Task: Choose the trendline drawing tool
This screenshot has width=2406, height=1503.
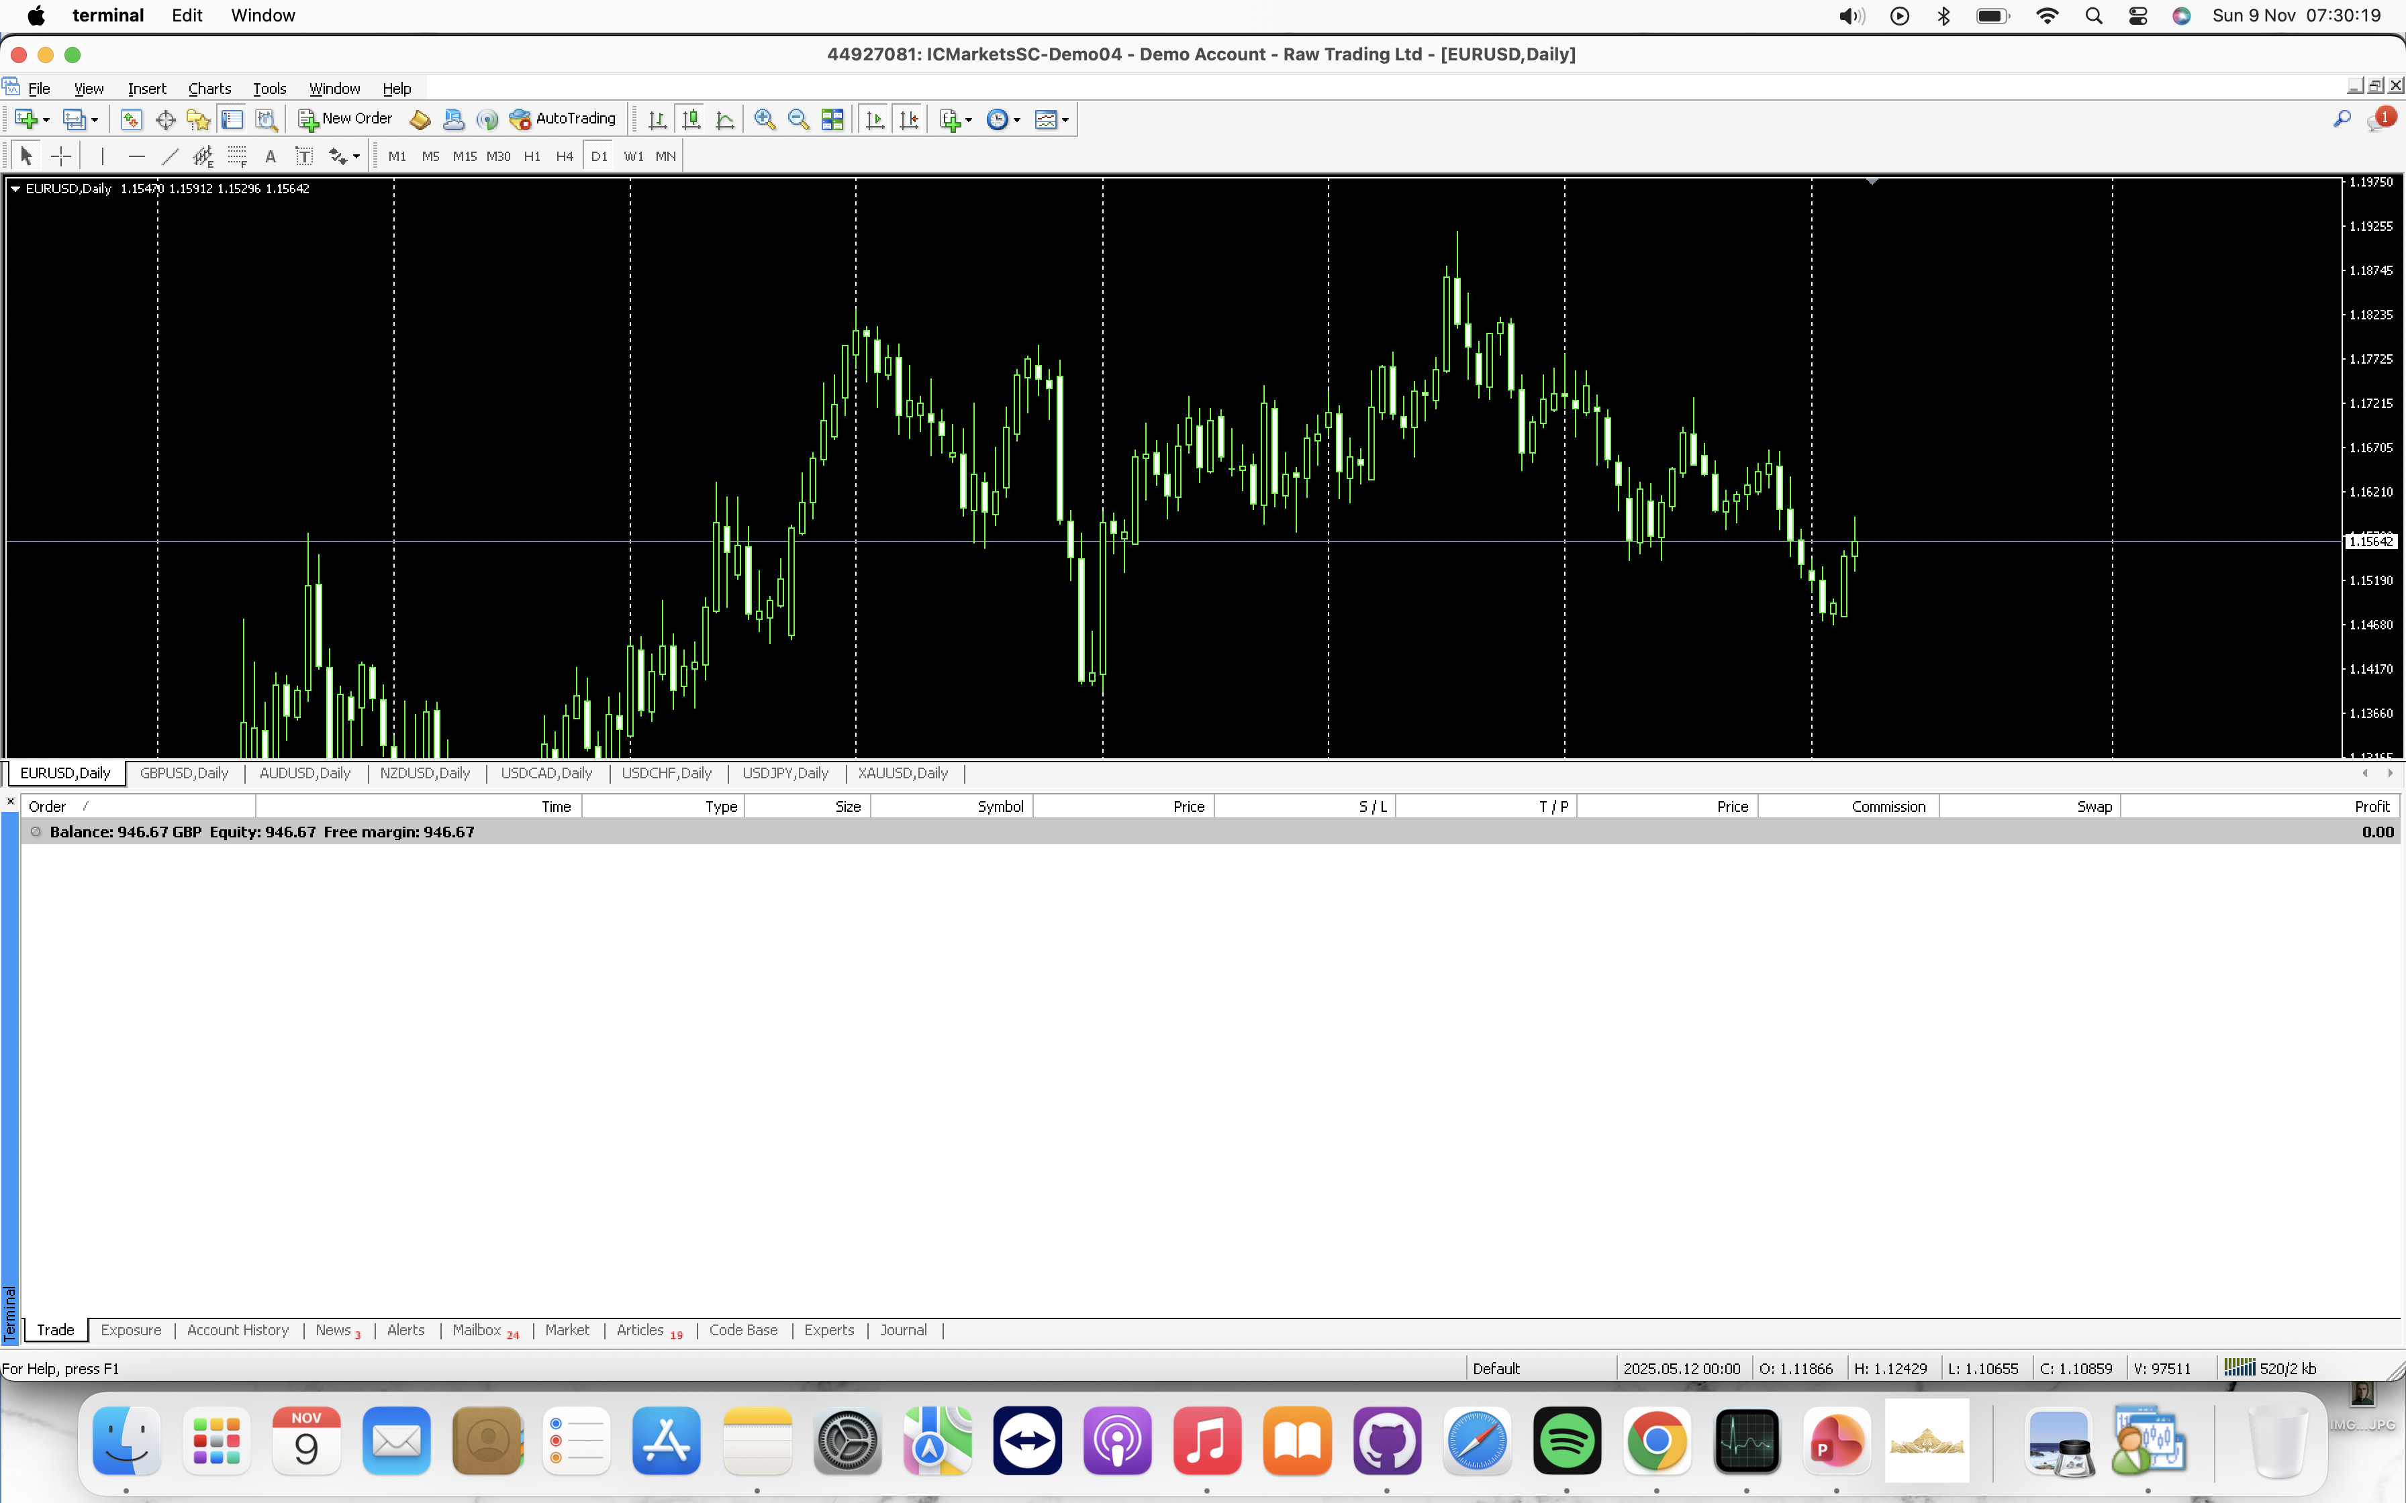Action: (x=170, y=156)
